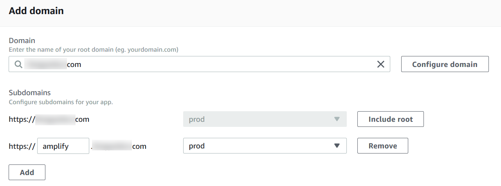The width and height of the screenshot is (501, 186).
Task: Click the dark arrow of the amplify branch selector
Action: pyautogui.click(x=337, y=146)
